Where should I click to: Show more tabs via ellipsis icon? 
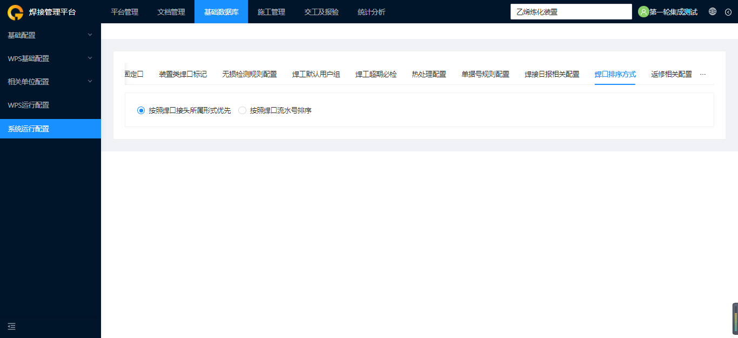703,74
